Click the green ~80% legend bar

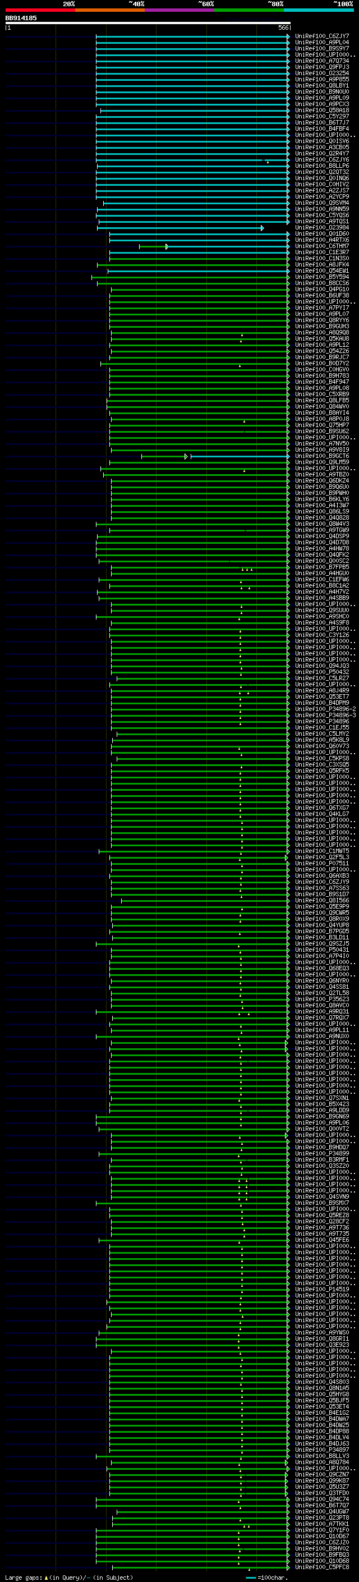click(x=249, y=10)
